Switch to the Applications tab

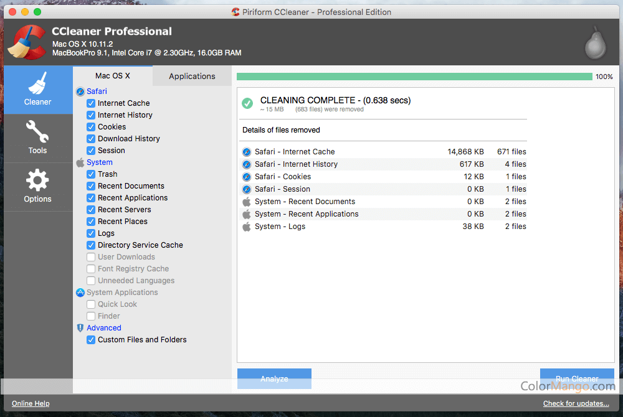tap(192, 76)
